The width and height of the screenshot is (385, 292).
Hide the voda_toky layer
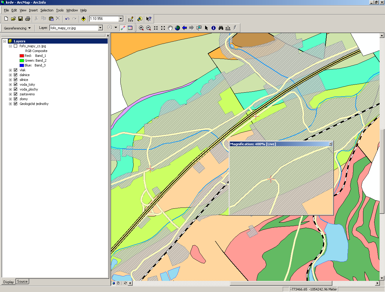point(16,85)
